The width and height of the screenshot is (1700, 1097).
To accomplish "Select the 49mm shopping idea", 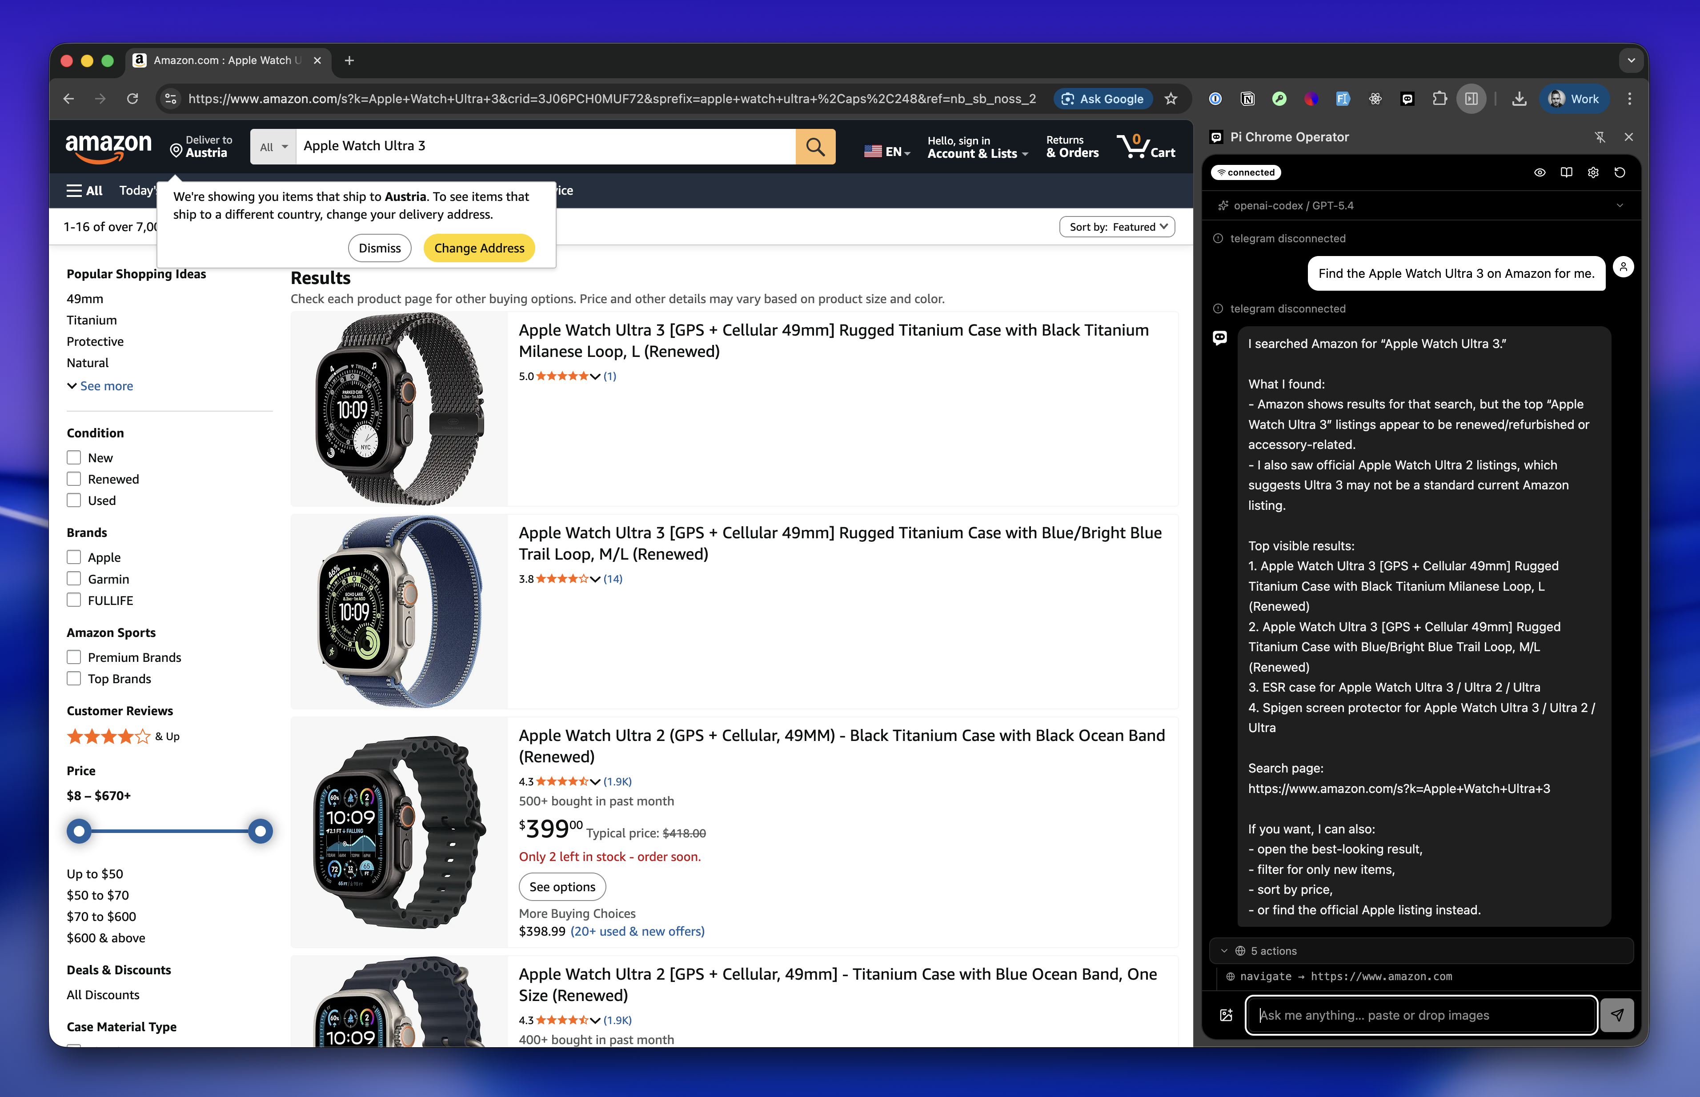I will click(x=85, y=298).
